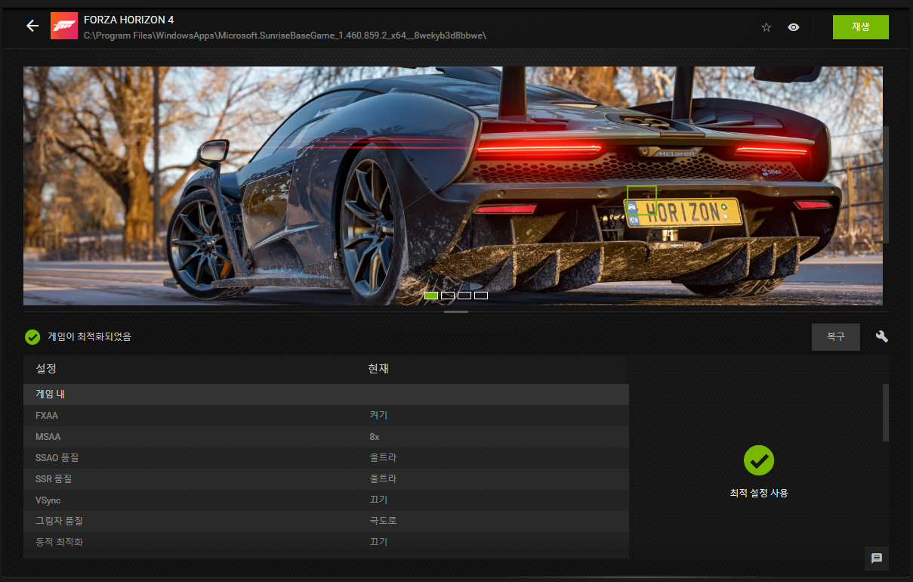
Task: Open the feedback chat icon
Action: pyautogui.click(x=877, y=559)
